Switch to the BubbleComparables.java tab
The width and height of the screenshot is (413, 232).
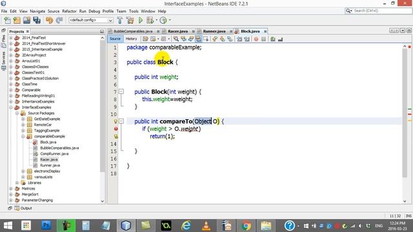133,32
